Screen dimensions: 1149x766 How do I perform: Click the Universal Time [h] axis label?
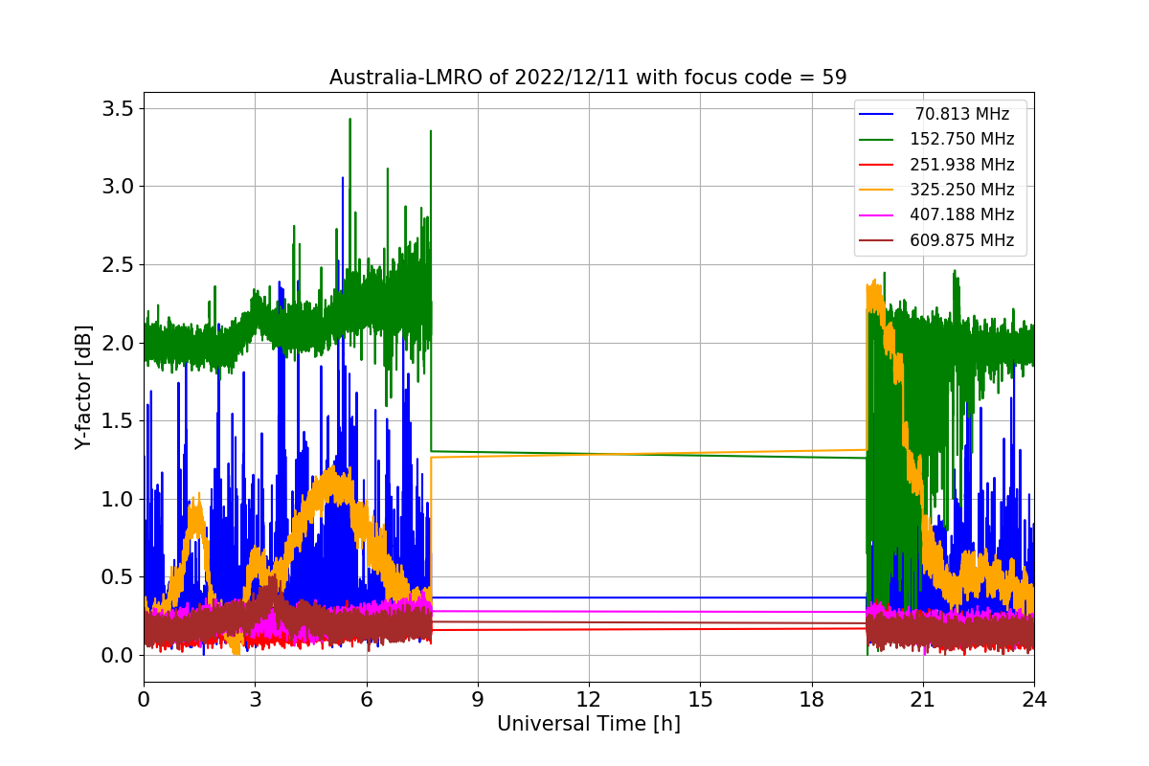(x=588, y=724)
